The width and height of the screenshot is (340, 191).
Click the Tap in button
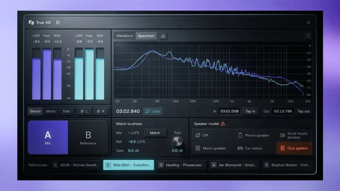pos(250,111)
